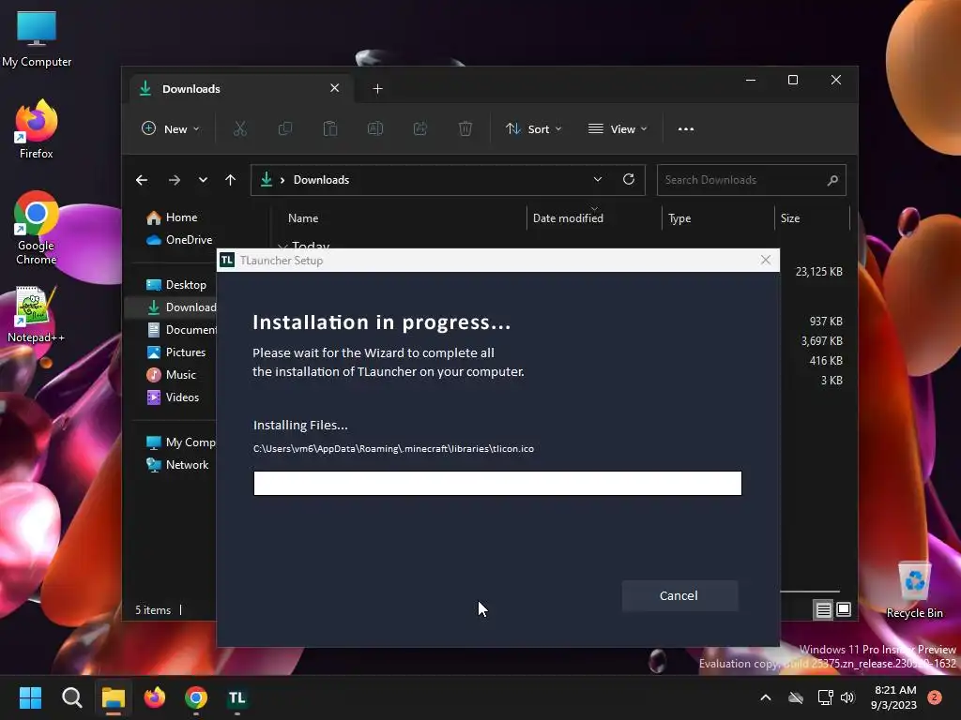The width and height of the screenshot is (961, 720).
Task: Open Videos in navigation pane
Action: coord(174,397)
